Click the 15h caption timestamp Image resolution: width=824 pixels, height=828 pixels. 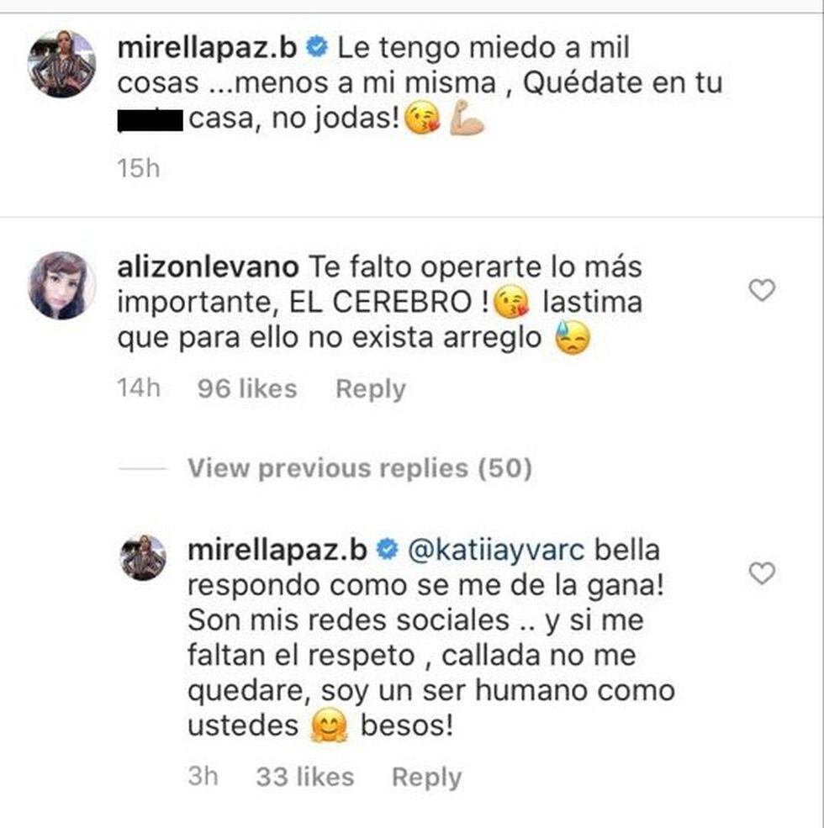click(138, 168)
